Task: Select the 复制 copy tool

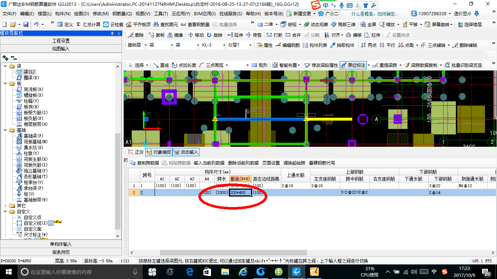Action: pos(156,35)
